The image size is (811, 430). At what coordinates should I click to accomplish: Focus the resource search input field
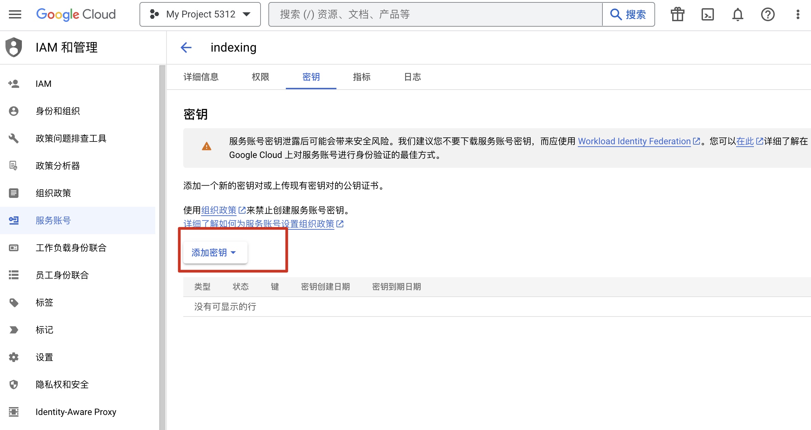pos(434,14)
